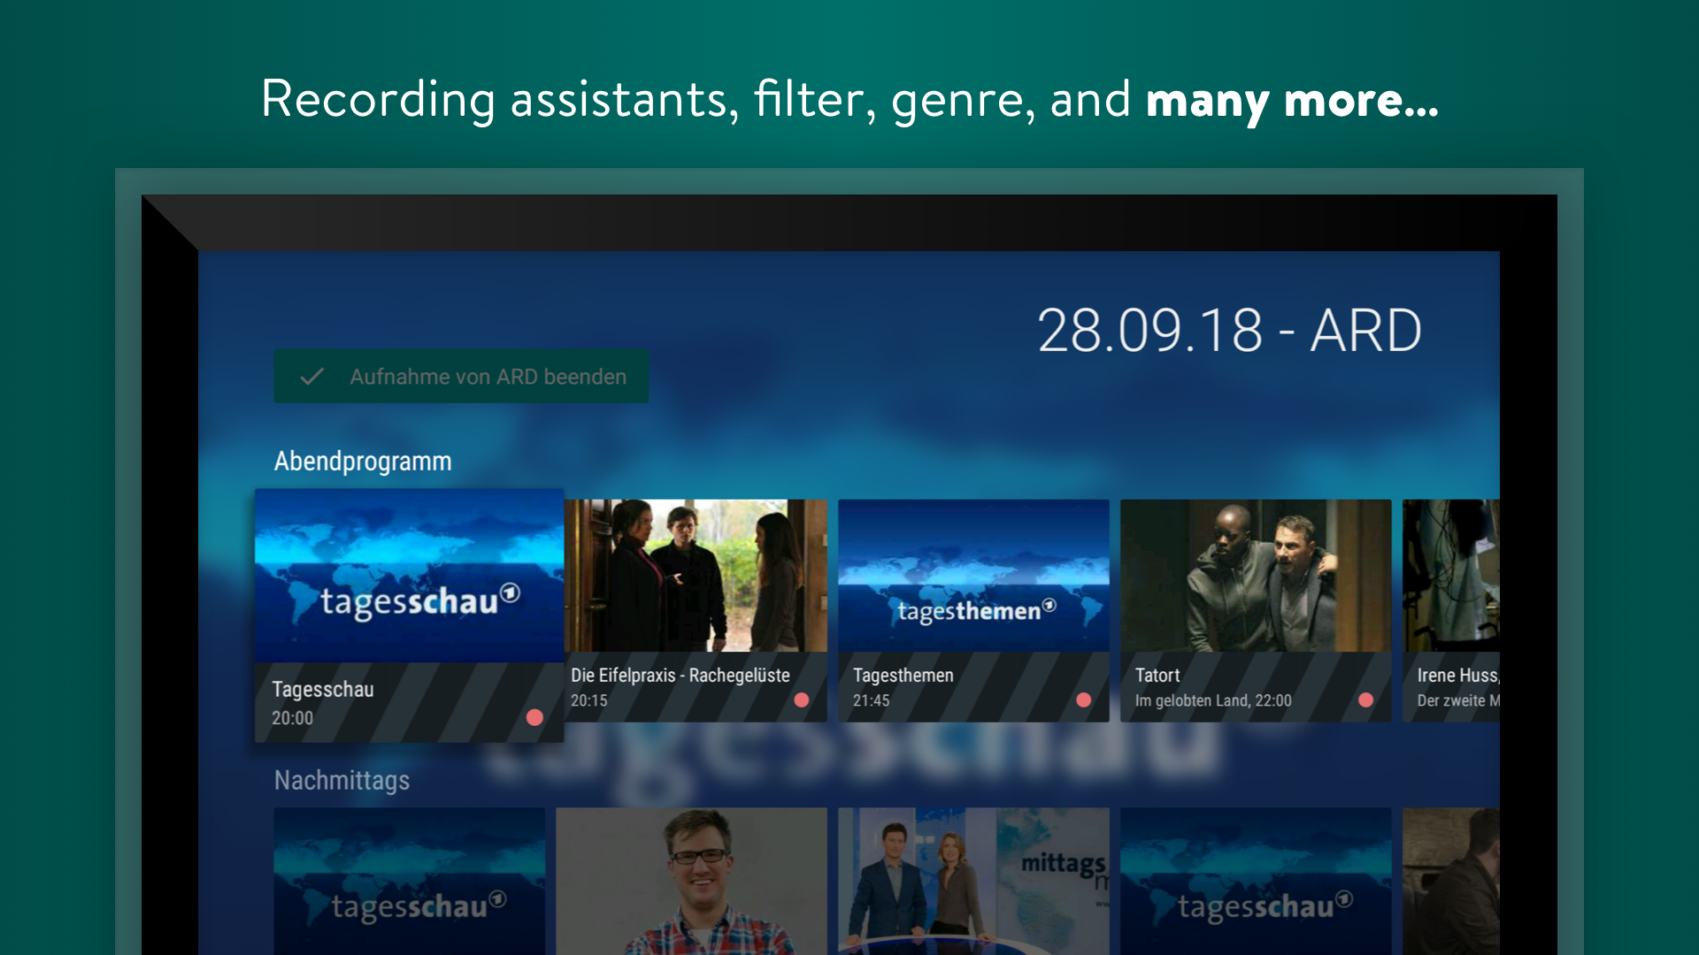1699x955 pixels.
Task: Select the Abendprogramm row heading
Action: point(363,462)
